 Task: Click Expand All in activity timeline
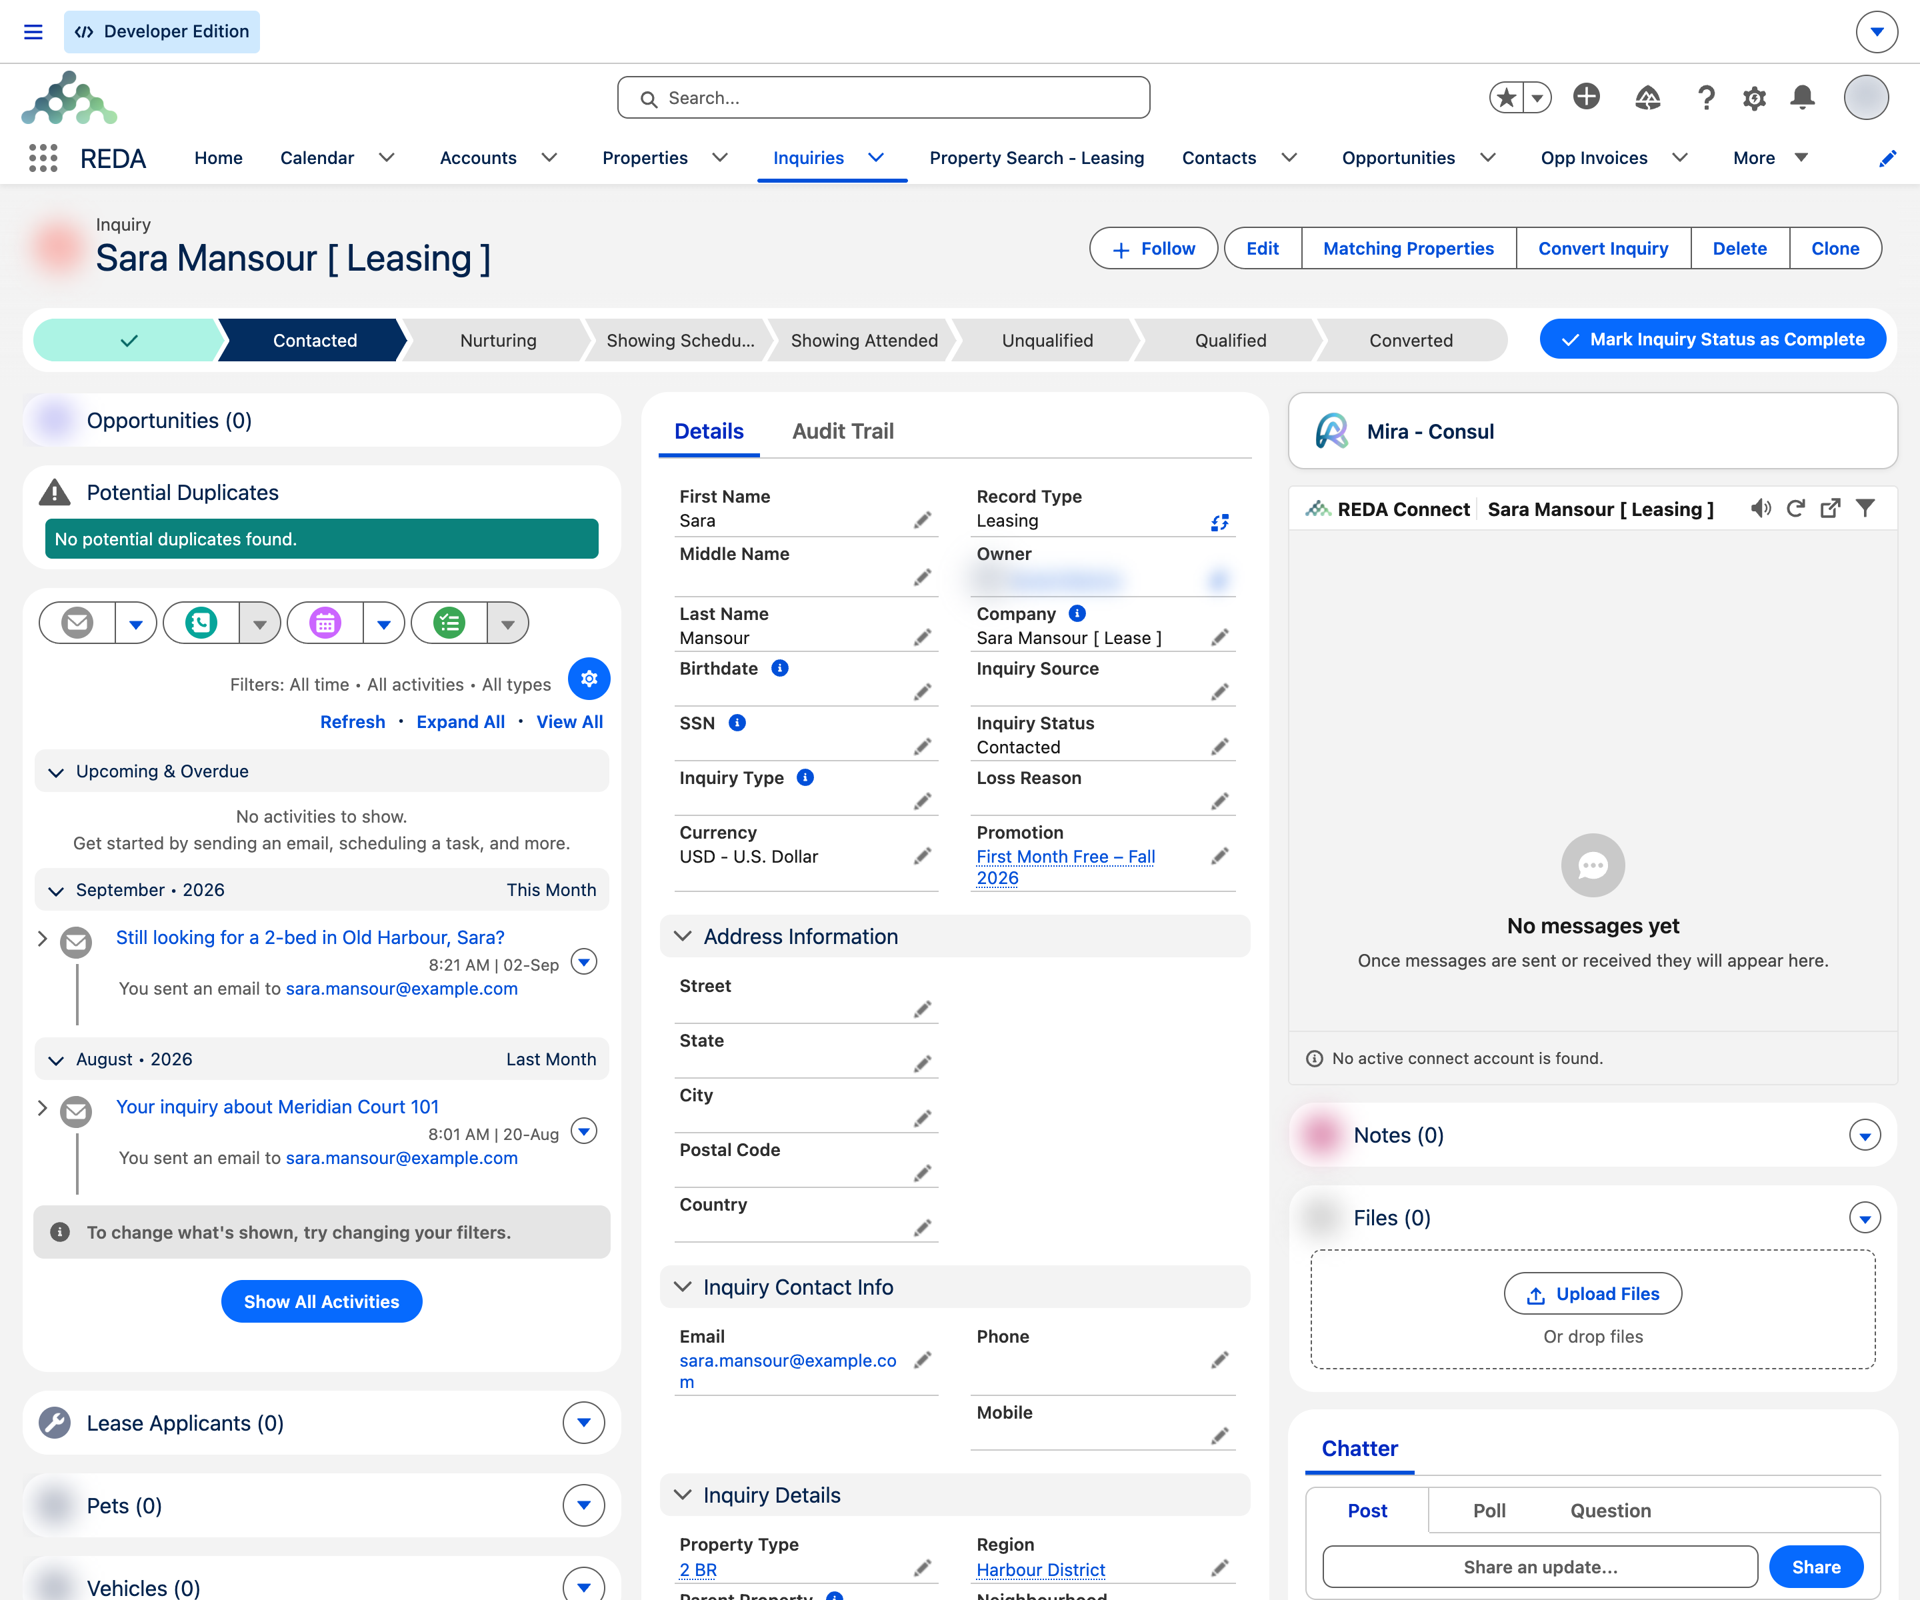pos(460,722)
